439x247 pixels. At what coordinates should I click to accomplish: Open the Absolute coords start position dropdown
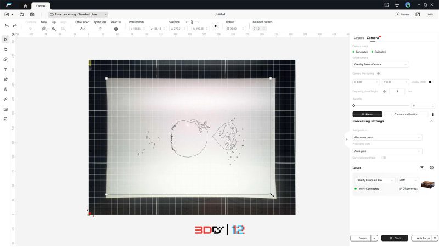point(387,137)
